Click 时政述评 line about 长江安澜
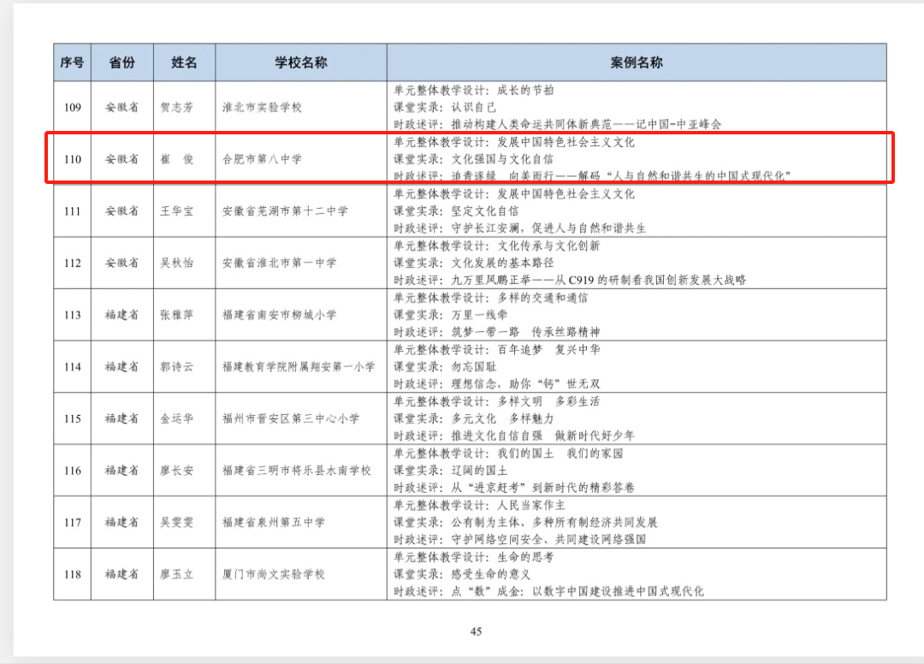The height and width of the screenshot is (664, 924). 520,228
